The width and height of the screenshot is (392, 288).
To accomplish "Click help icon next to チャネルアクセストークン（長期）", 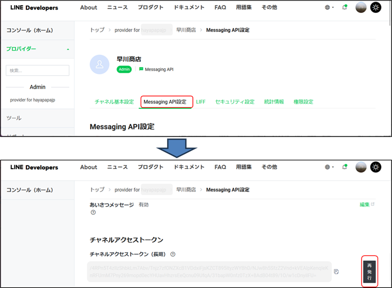I will [173, 254].
